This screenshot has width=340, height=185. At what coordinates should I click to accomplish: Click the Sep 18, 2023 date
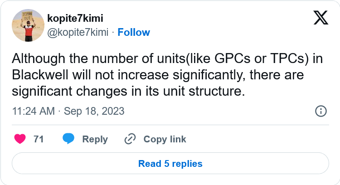[x=95, y=111]
